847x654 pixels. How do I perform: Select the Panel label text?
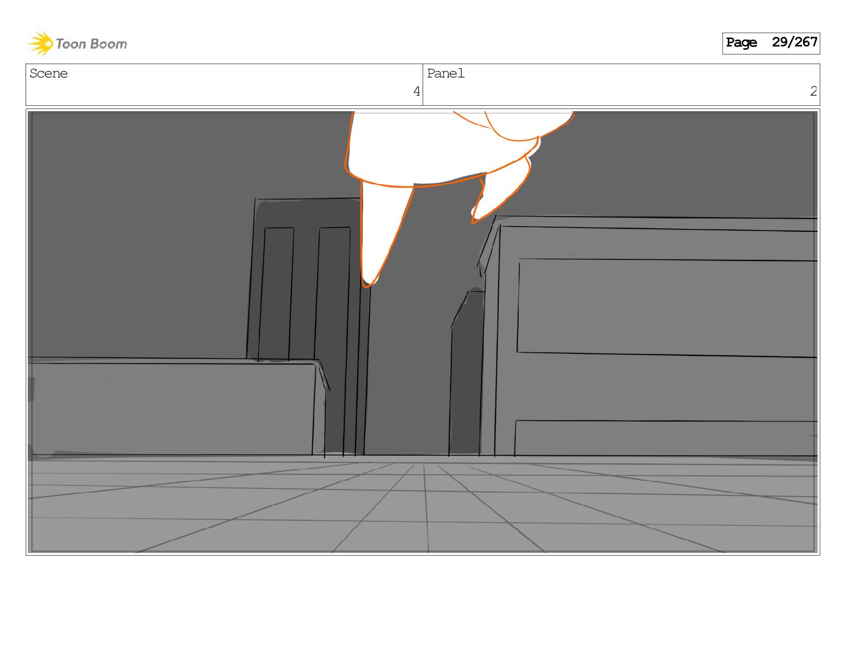coord(445,73)
